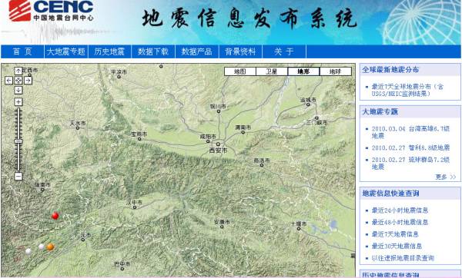Pan the map up with the arrow control
Screen dimensions: 462x278
tap(18, 71)
